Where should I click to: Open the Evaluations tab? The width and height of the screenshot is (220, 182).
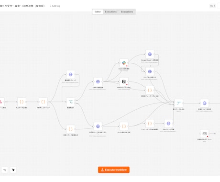pos(127,12)
